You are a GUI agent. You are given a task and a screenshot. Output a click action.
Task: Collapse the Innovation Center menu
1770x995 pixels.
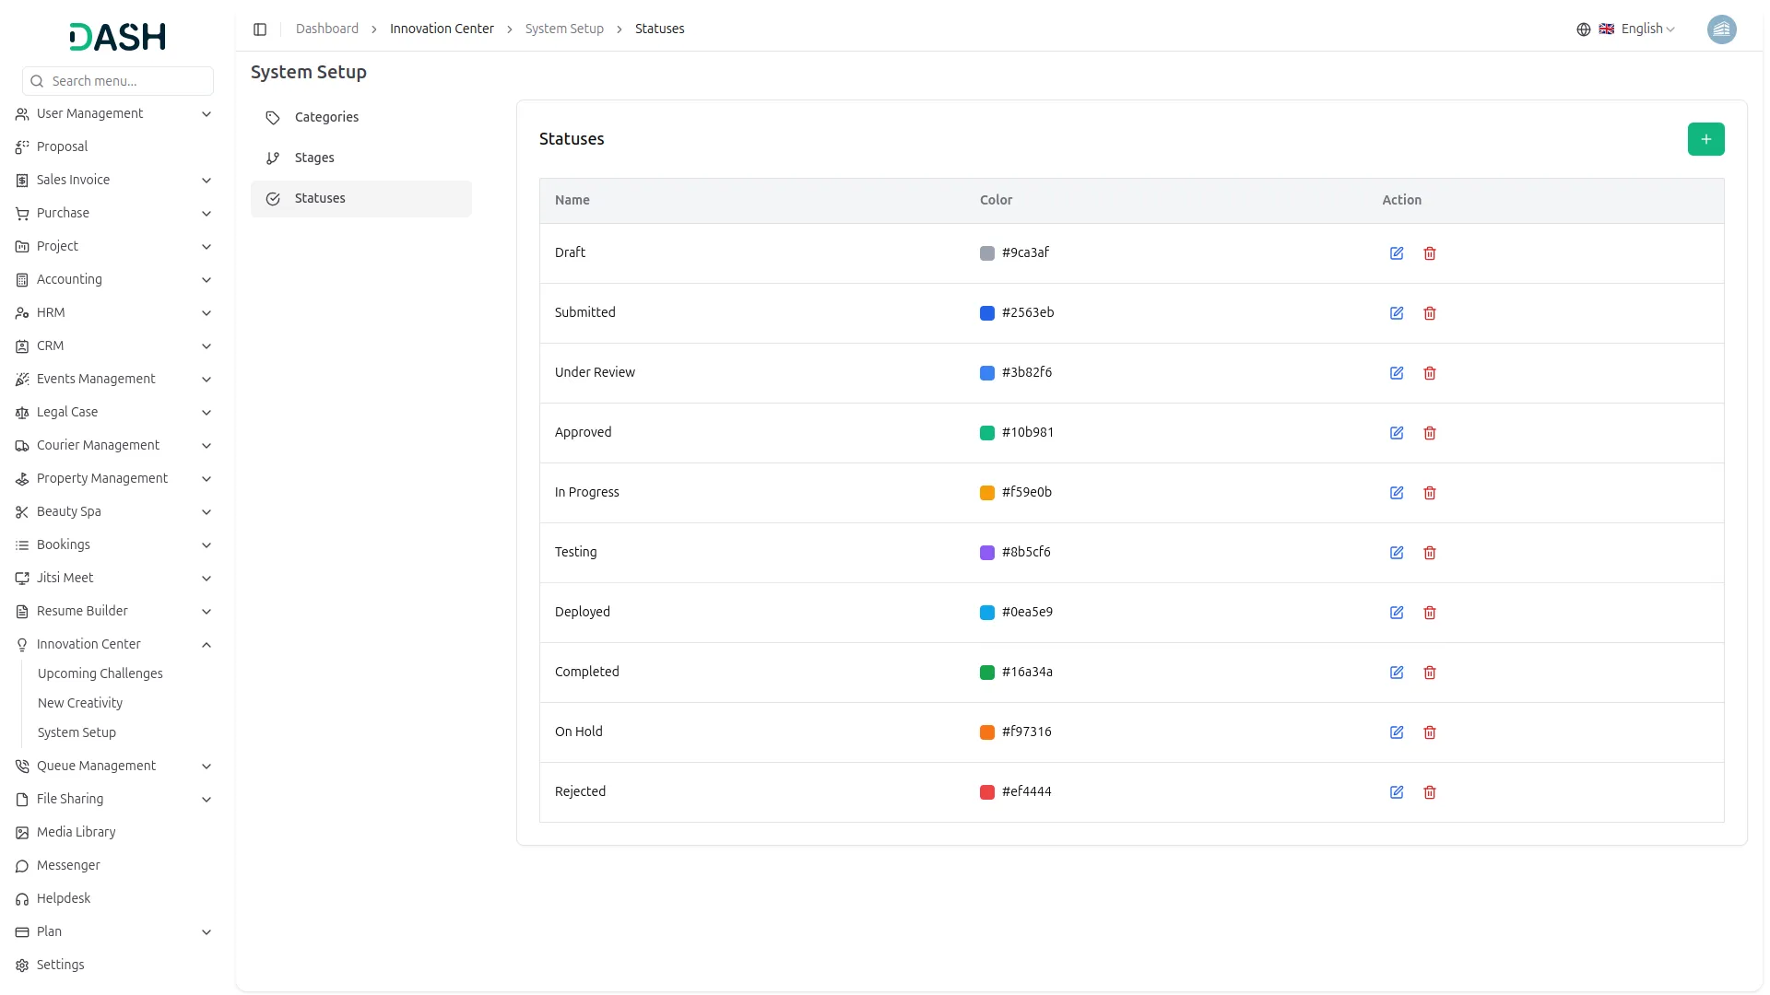click(114, 644)
